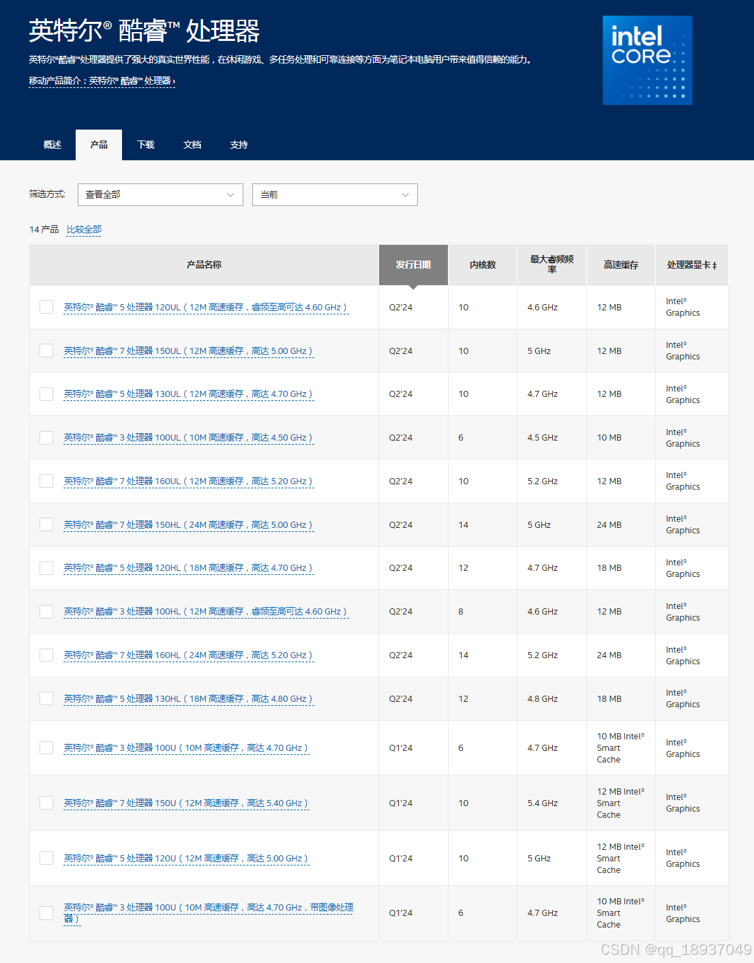Image resolution: width=754 pixels, height=963 pixels.
Task: Check the 酷睿 3 处理器 100UL row box
Action: 46,437
